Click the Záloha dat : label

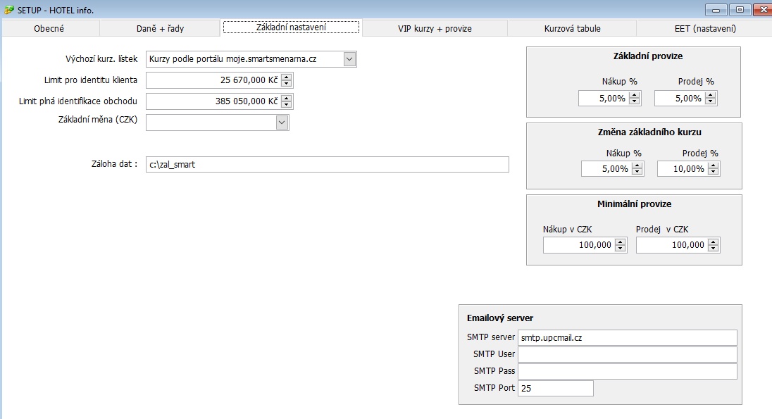[114, 164]
